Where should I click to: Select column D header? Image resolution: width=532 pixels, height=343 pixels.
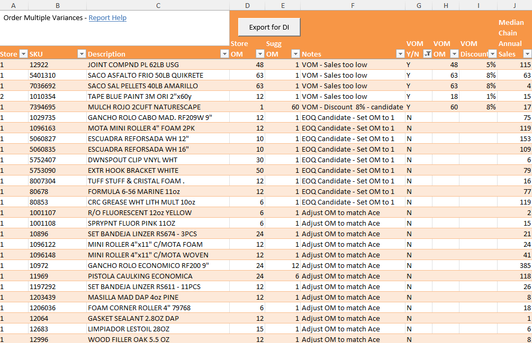click(247, 5)
